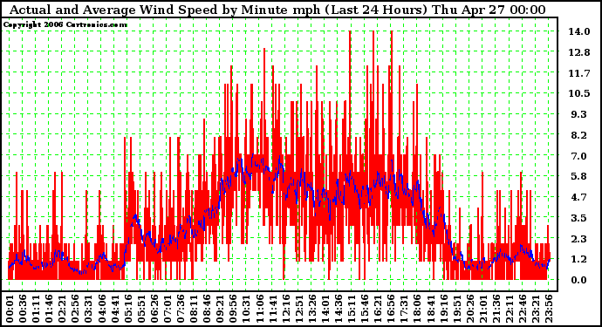Image resolution: width=602 pixels, height=327 pixels.
Task: Click the 12:16 time axis label
Action: point(285,309)
